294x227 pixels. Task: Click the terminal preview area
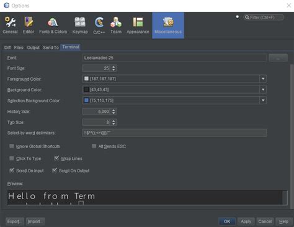(145, 198)
